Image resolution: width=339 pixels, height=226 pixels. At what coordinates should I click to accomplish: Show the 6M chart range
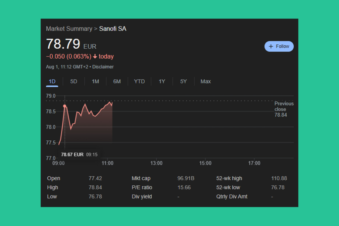(117, 81)
